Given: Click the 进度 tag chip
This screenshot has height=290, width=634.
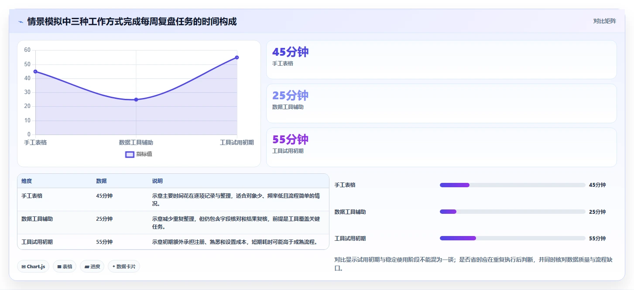Looking at the screenshot, I should (92, 266).
